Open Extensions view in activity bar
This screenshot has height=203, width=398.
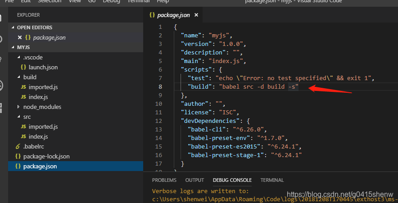pyautogui.click(x=1, y=108)
